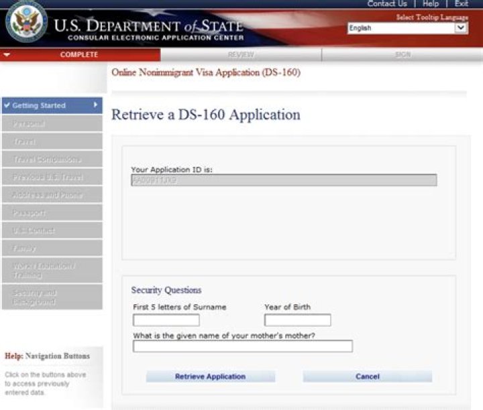Viewport: 483px width, 410px height.
Task: Switch to the REVIEW step tab
Action: (x=241, y=55)
